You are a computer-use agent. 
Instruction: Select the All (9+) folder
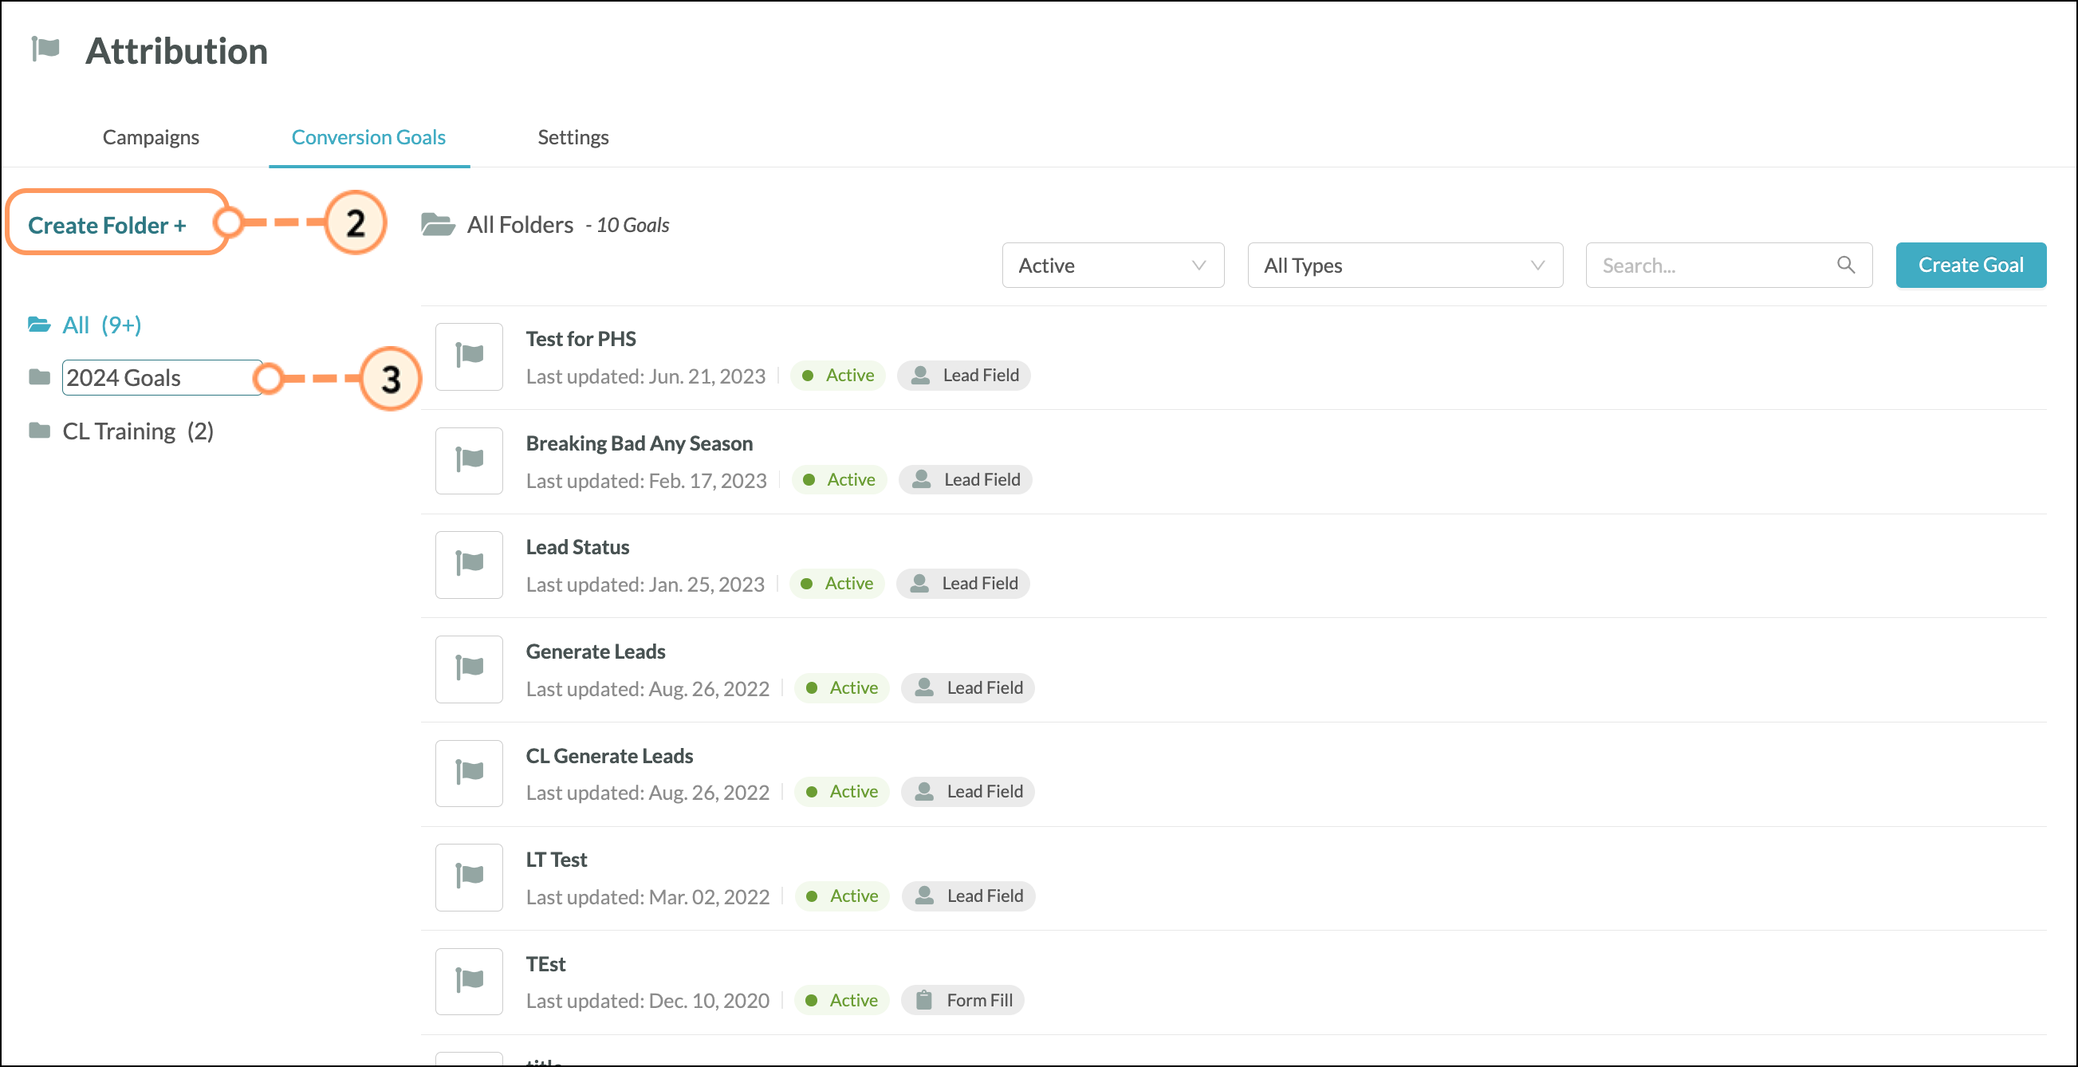pos(101,325)
